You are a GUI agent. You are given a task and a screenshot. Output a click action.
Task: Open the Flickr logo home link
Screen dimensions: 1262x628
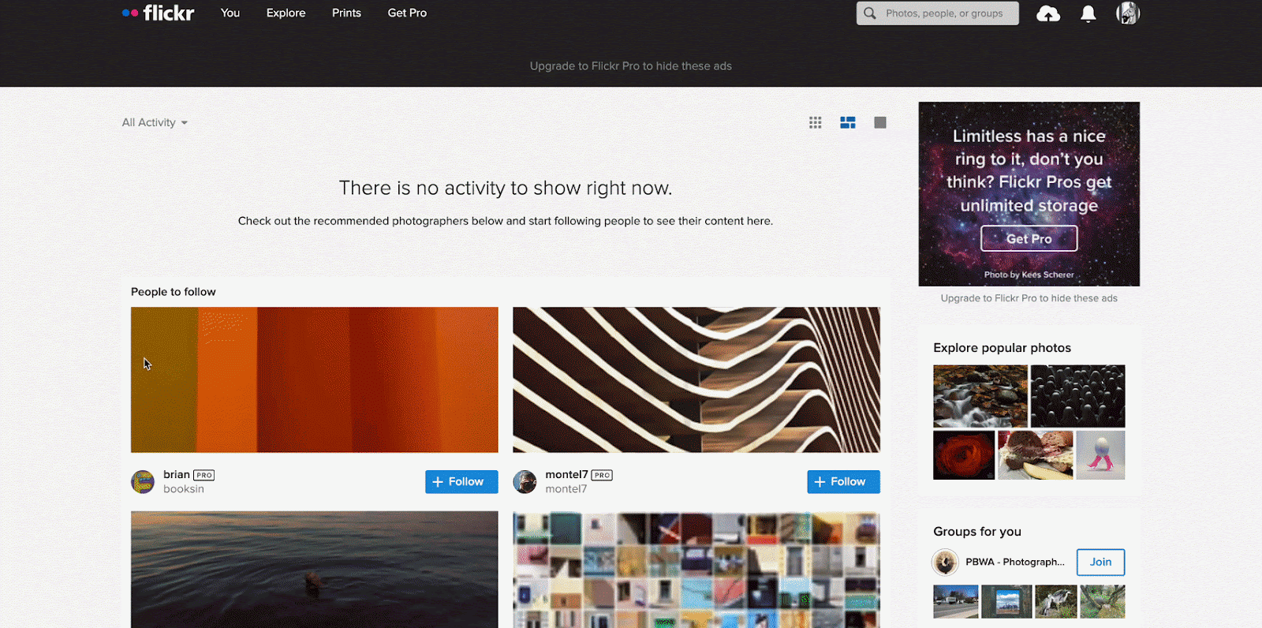click(158, 13)
